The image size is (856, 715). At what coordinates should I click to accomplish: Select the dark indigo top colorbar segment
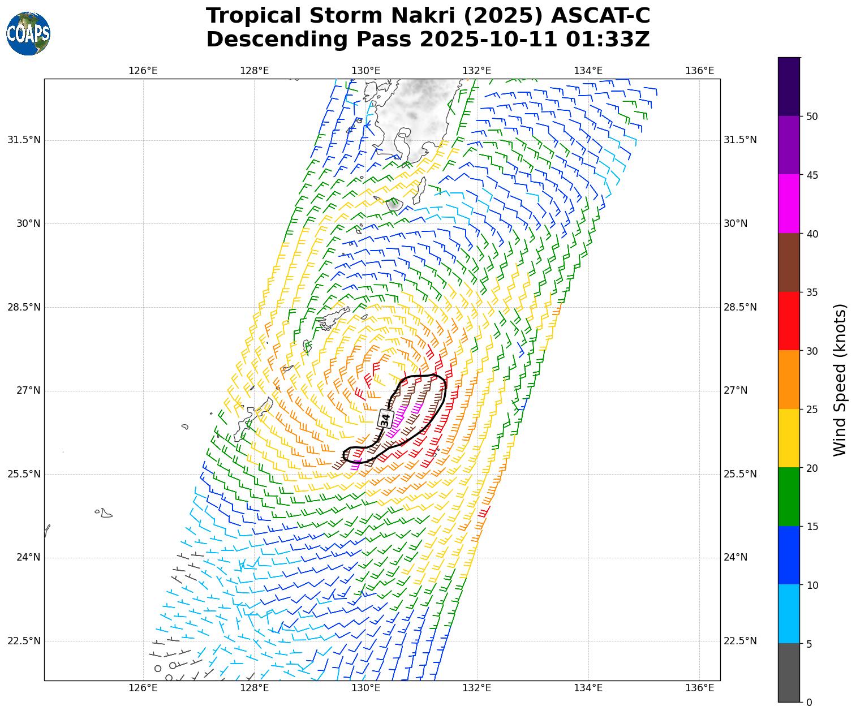point(789,87)
